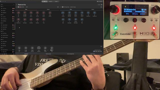The width and height of the screenshot is (160, 90).
Task: Select the MicroPitch Effect tab
Action: [x=26, y=9]
